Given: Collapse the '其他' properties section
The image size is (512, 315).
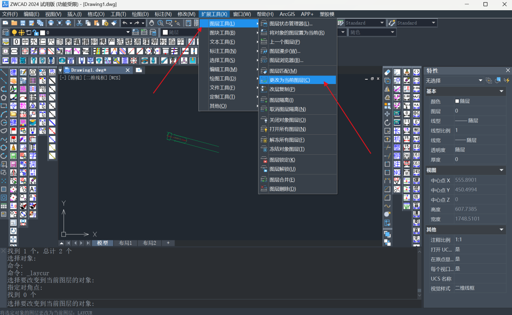Looking at the screenshot, I should (x=502, y=230).
